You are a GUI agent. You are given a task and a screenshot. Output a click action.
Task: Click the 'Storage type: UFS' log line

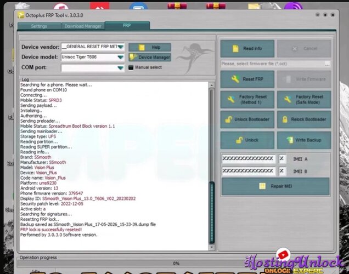pos(38,136)
